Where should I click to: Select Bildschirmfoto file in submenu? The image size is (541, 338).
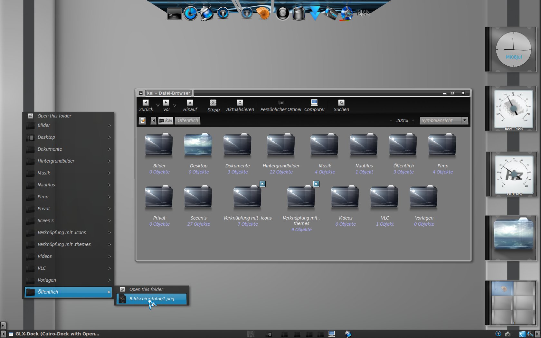pos(151,299)
